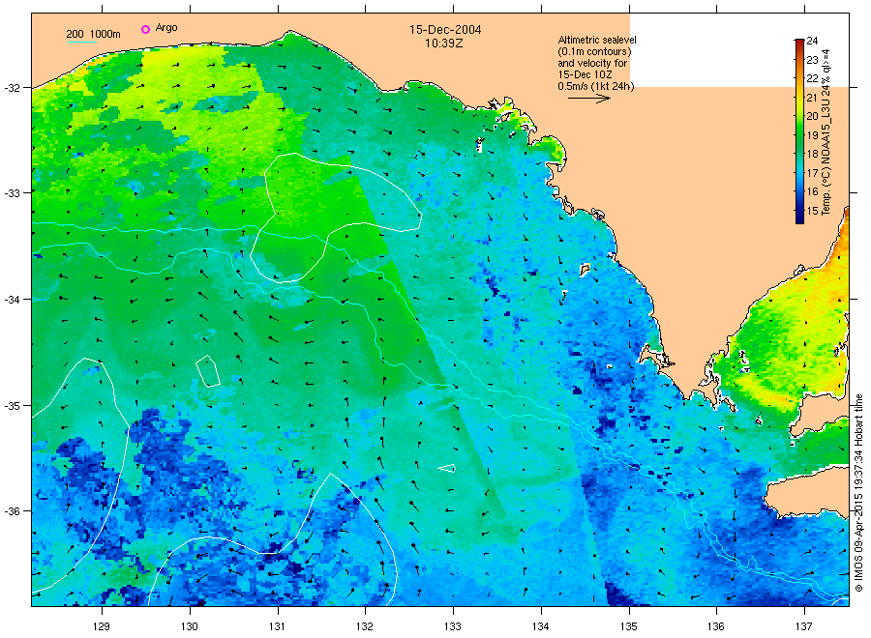
Task: Click the '(0.1m contours)' legend text
Action: click(x=595, y=51)
